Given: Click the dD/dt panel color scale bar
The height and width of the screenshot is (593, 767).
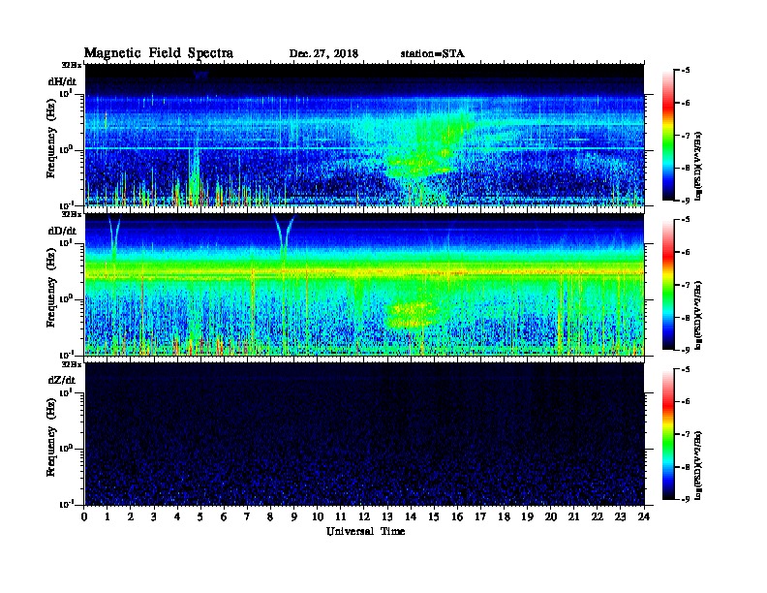Looking at the screenshot, I should tap(667, 284).
